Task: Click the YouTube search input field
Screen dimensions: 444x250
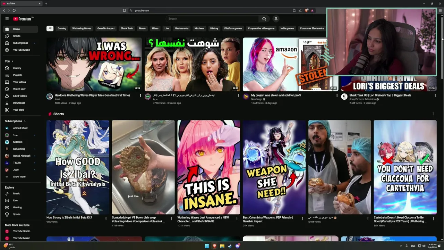Action: coord(212,19)
